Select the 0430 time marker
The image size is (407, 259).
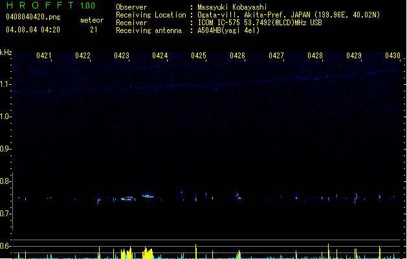coord(392,56)
